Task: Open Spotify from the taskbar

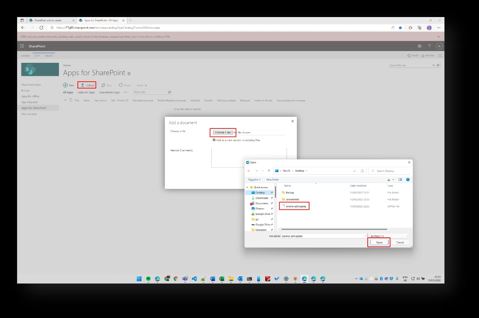Action: coord(148,279)
